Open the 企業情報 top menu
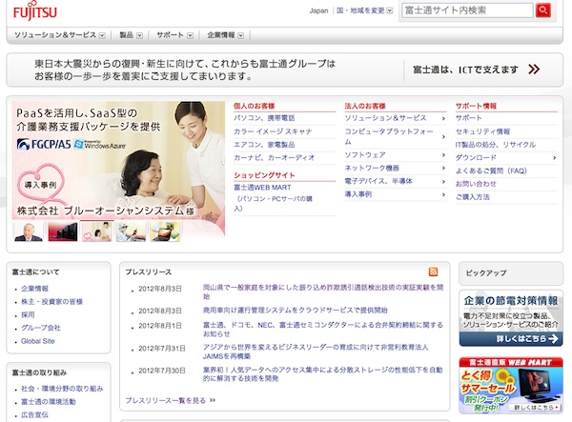This screenshot has width=572, height=422. 225,34
